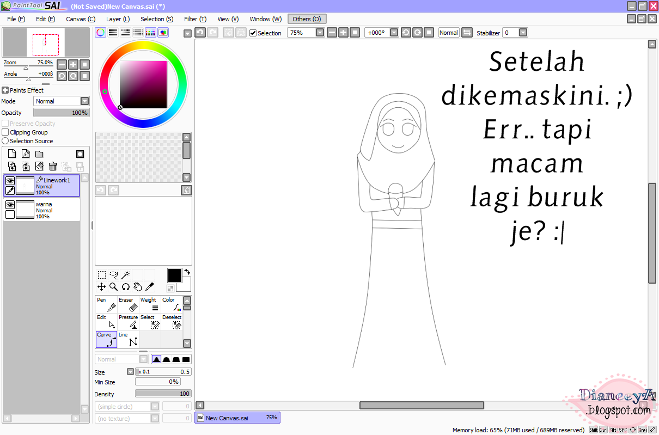Create a new linework layer

tap(26, 154)
